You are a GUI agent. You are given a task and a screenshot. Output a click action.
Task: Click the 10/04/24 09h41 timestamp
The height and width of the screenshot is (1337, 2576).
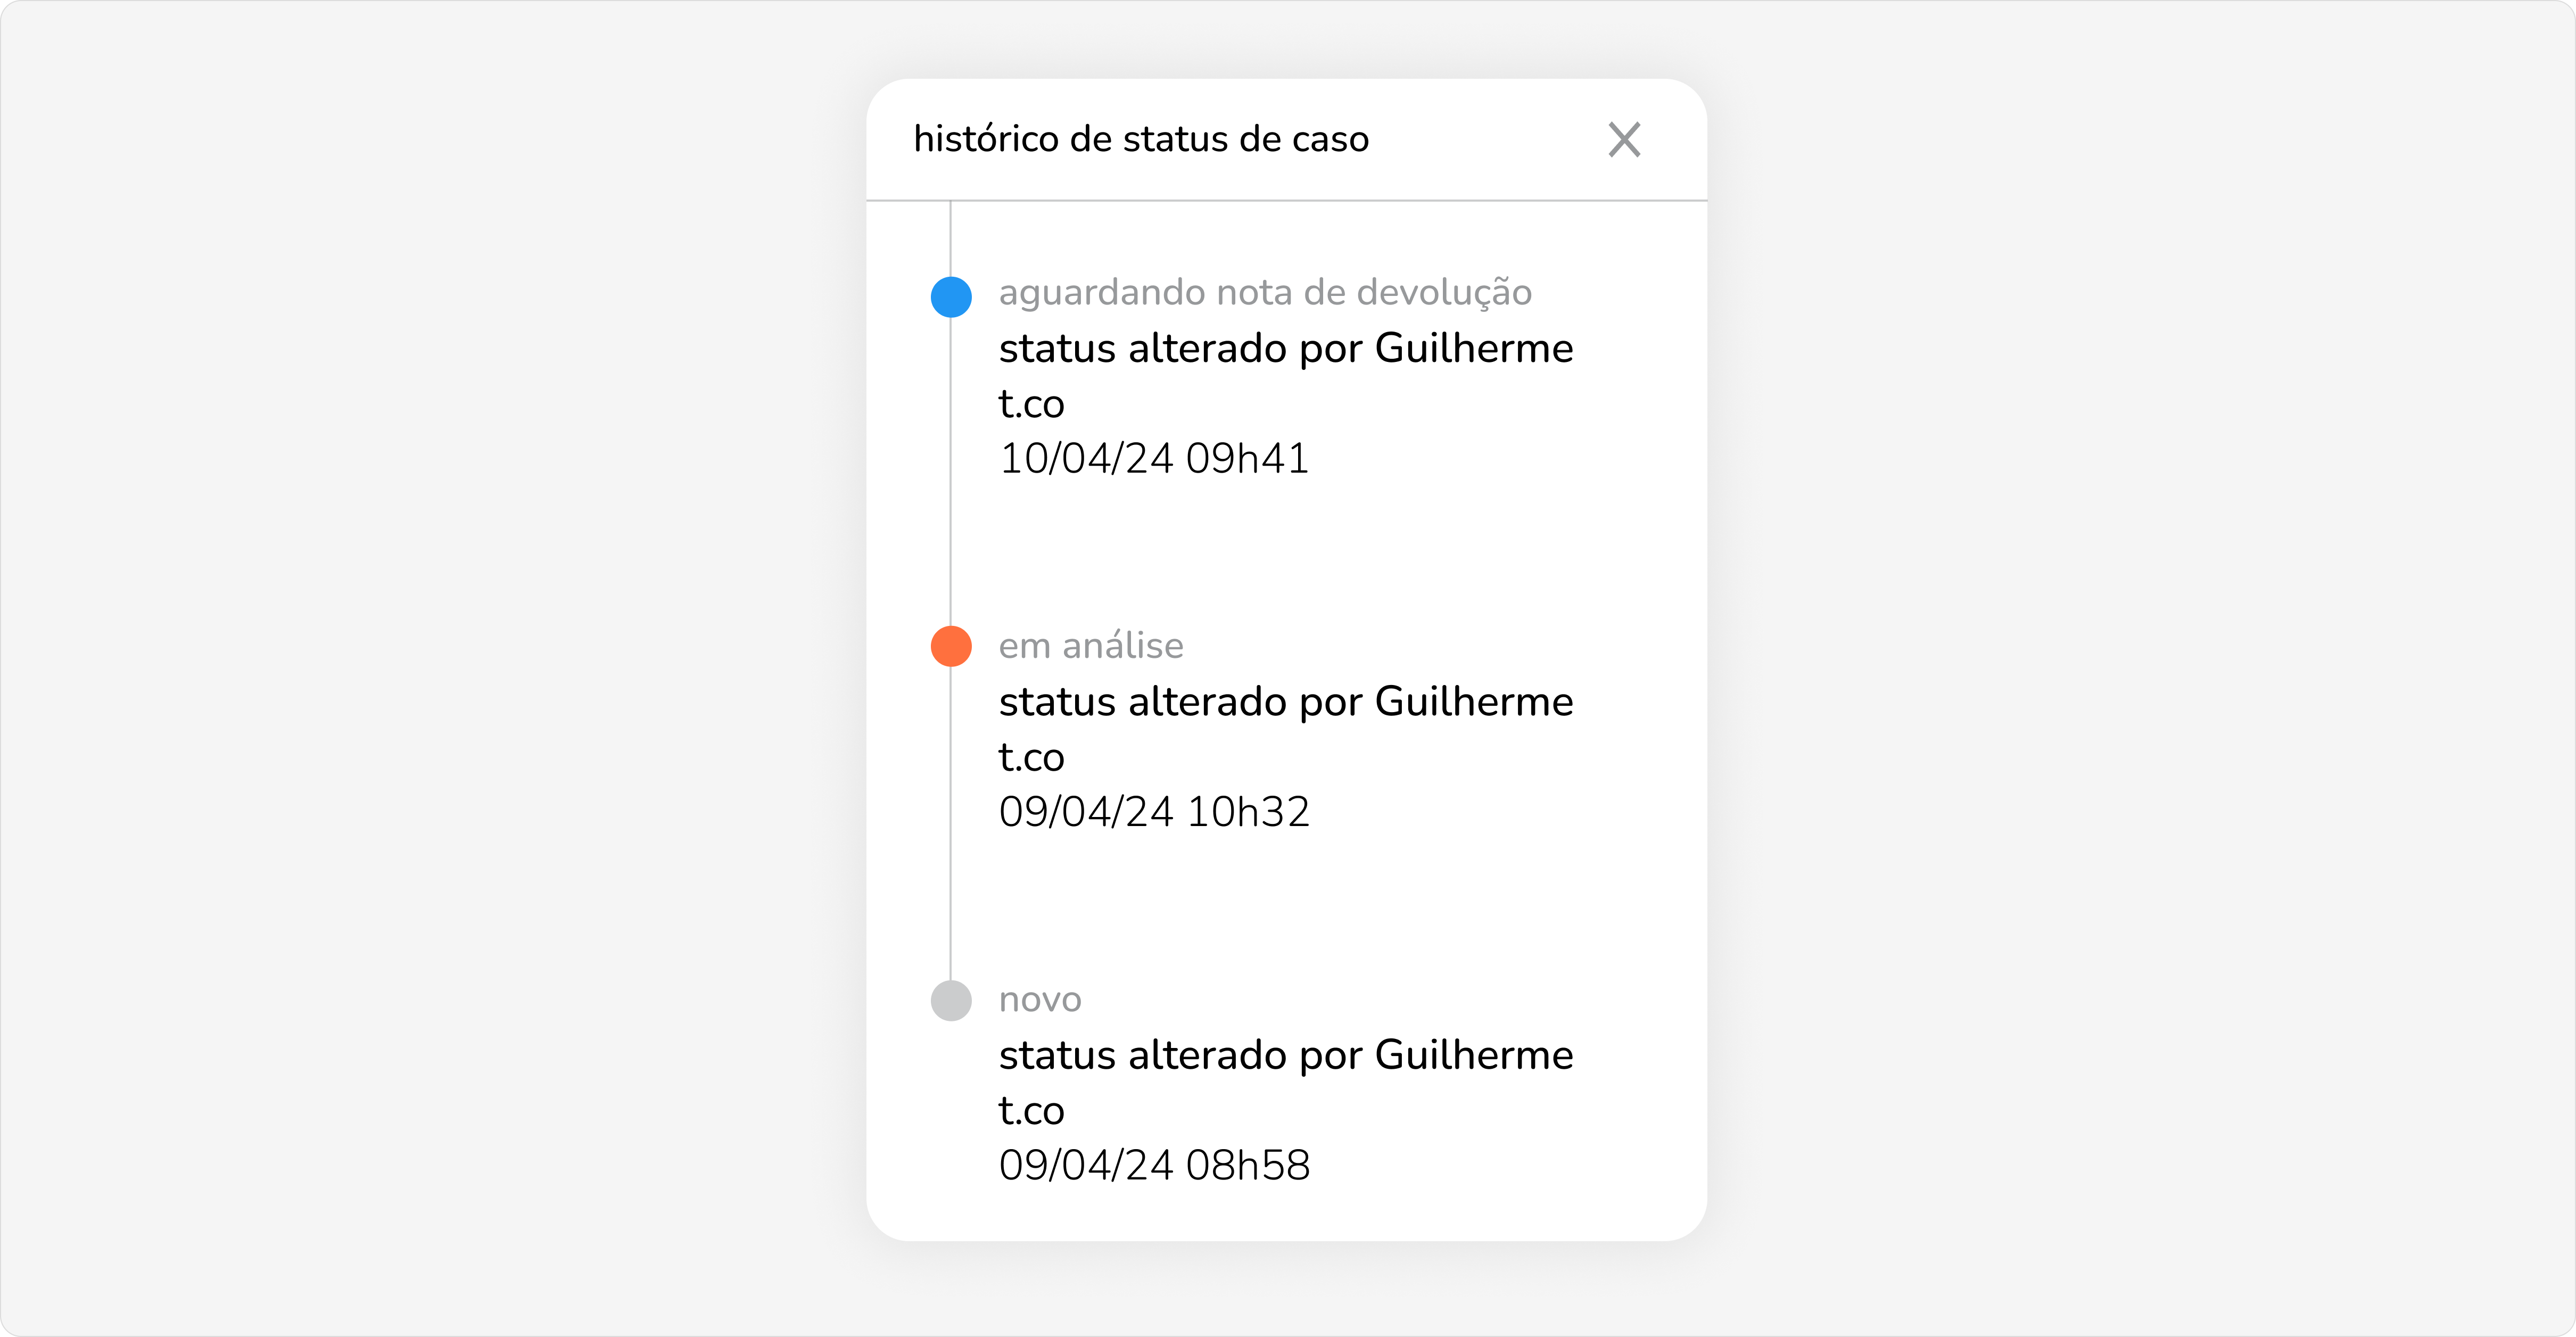click(x=1154, y=458)
